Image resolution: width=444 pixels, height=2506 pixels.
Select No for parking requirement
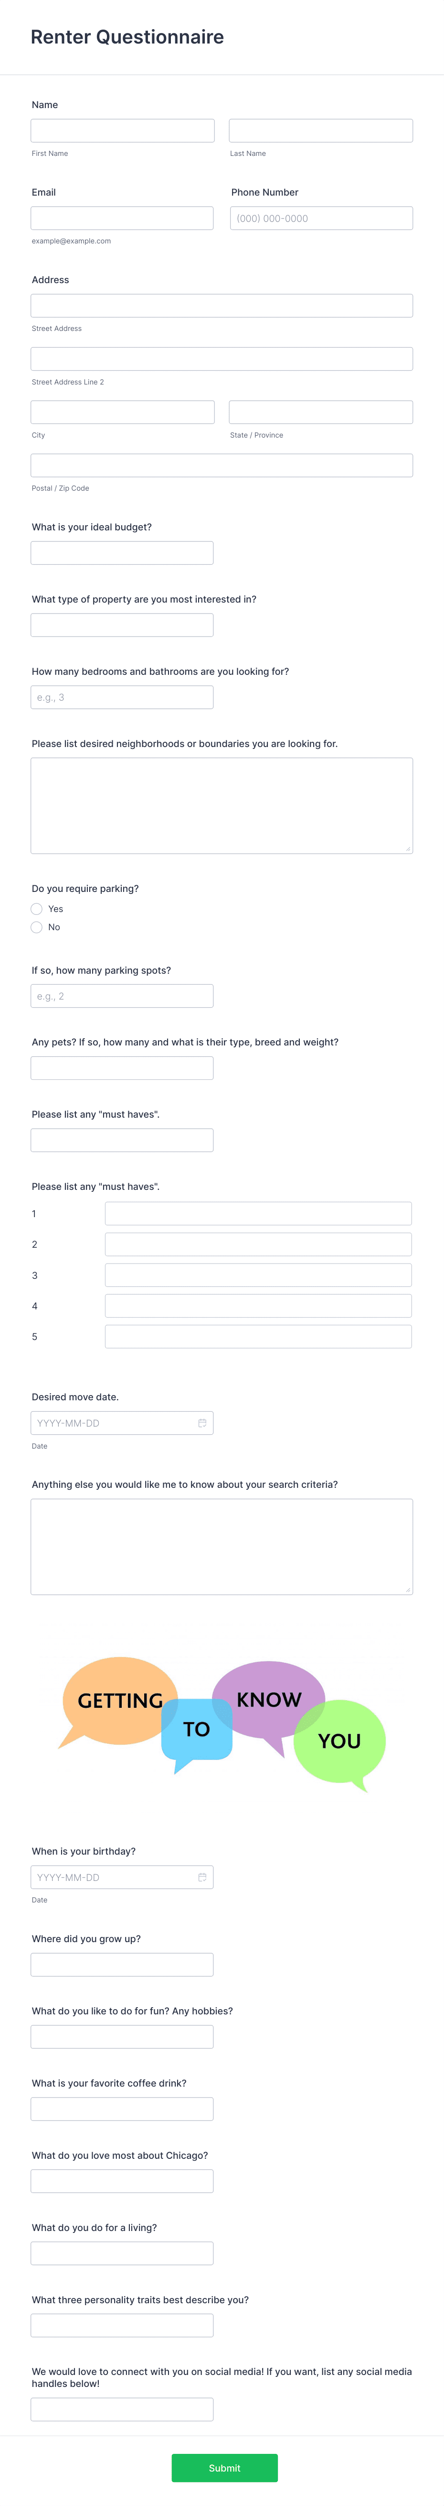click(36, 927)
